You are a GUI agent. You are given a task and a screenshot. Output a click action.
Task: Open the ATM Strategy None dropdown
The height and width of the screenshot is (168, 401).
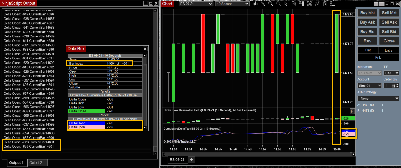pyautogui.click(x=378, y=98)
